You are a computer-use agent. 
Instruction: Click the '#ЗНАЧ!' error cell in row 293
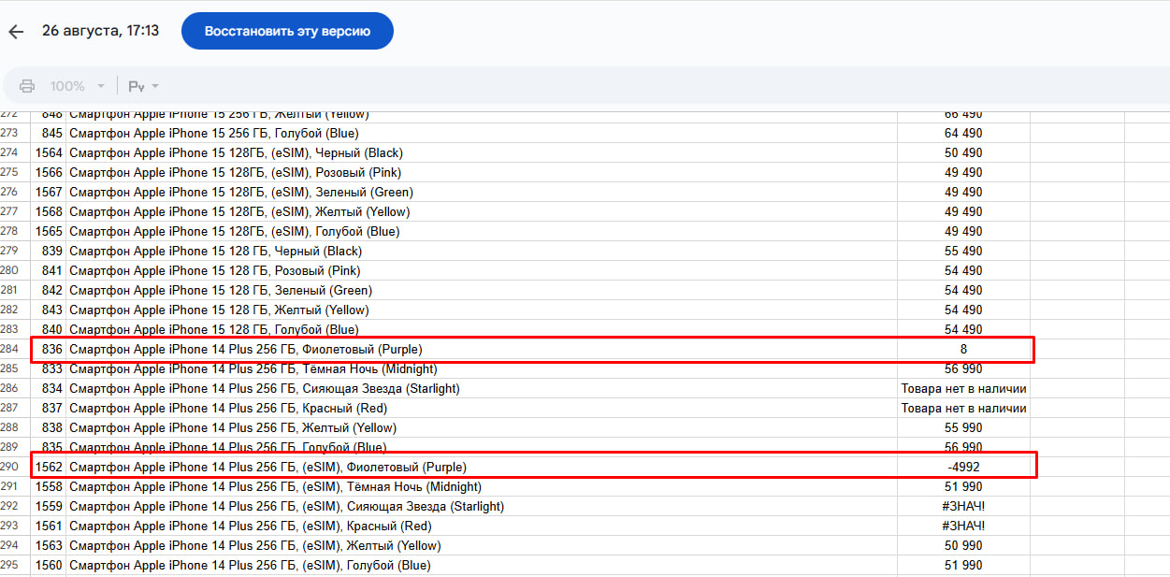(x=963, y=526)
